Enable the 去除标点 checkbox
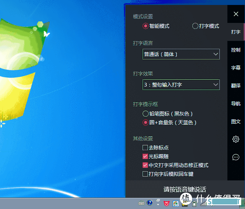The height and width of the screenshot is (209, 245). (x=145, y=147)
